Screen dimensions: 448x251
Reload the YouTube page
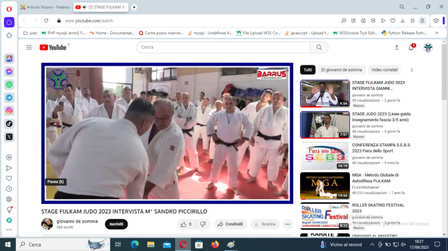[x=46, y=21]
